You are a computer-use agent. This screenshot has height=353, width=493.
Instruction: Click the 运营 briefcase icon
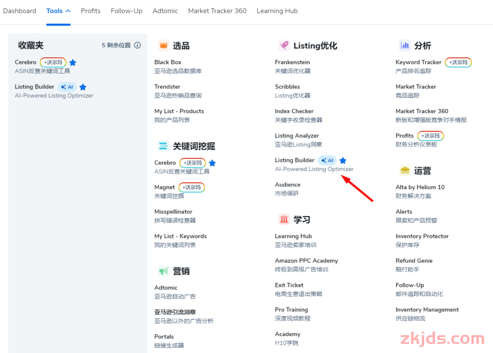404,171
